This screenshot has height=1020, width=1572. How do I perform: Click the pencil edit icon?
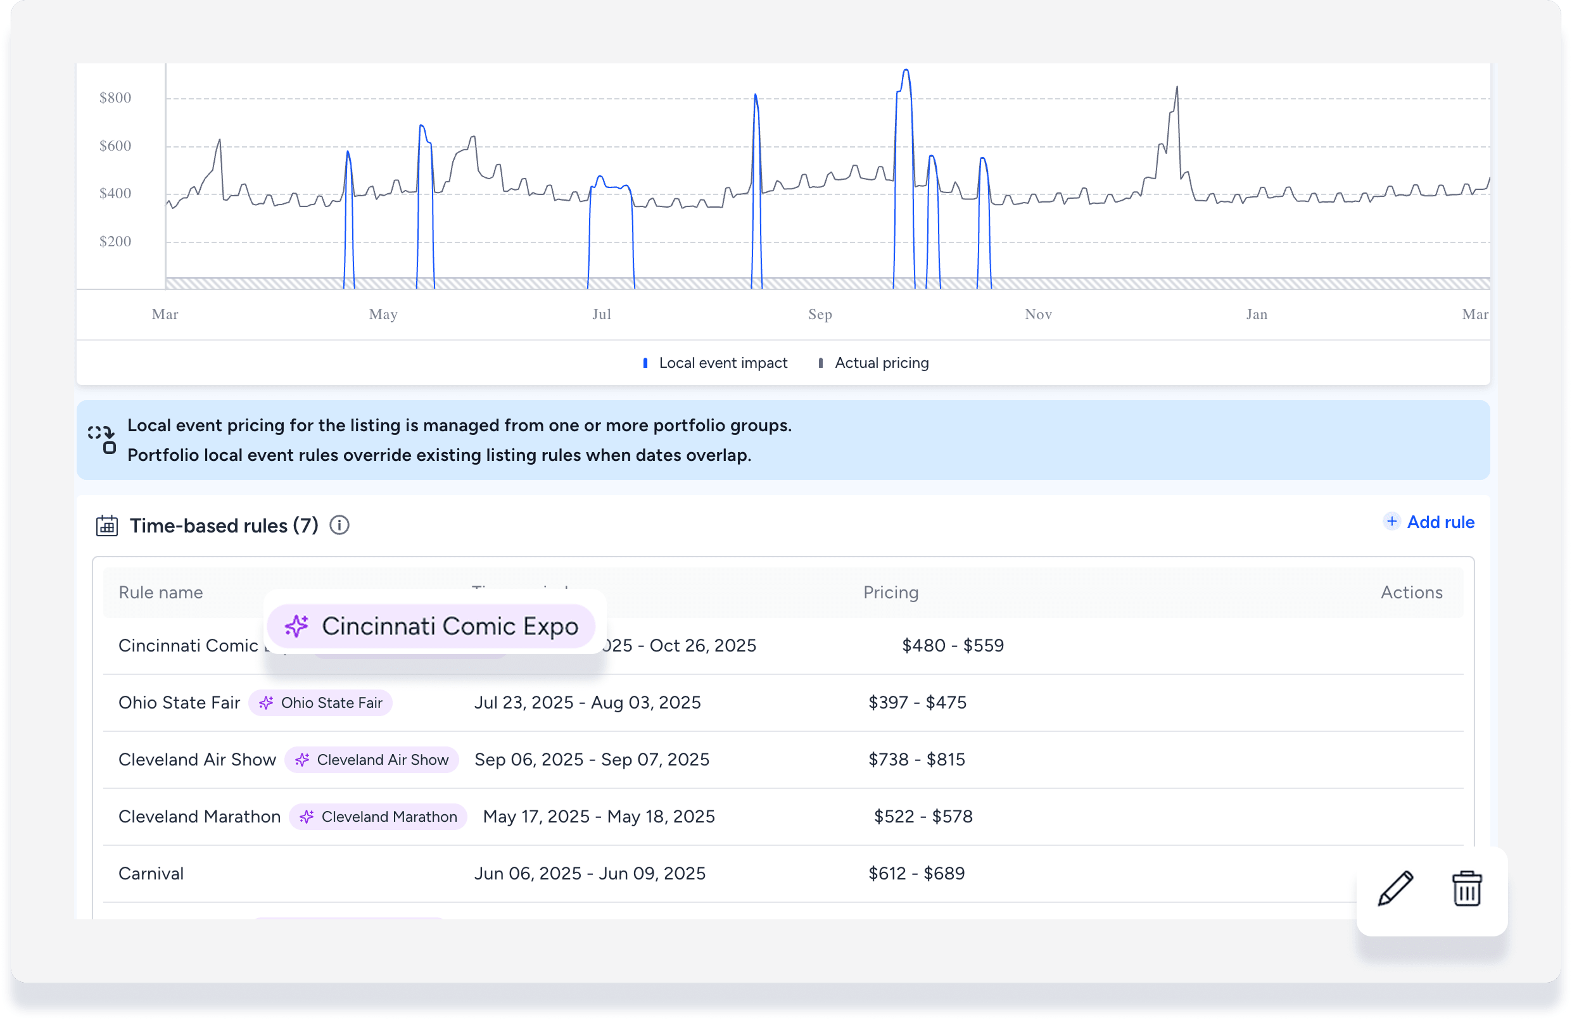coord(1395,890)
